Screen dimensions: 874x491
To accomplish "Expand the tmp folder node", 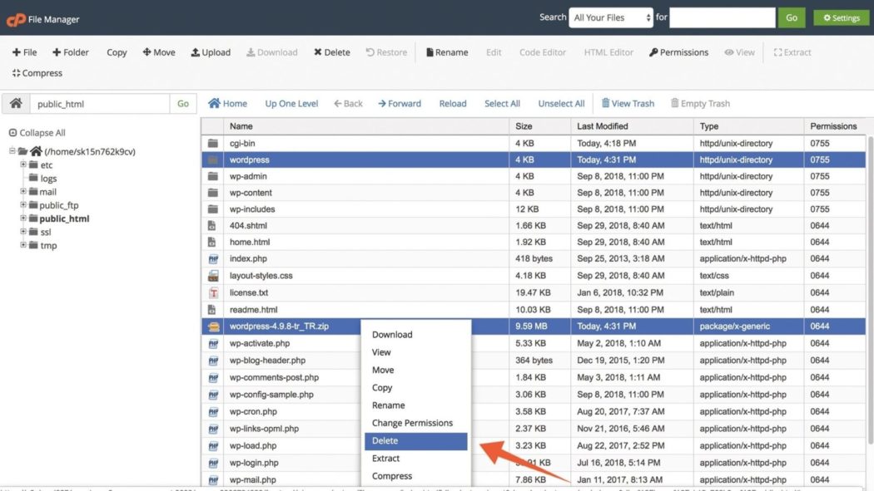I will coord(22,244).
